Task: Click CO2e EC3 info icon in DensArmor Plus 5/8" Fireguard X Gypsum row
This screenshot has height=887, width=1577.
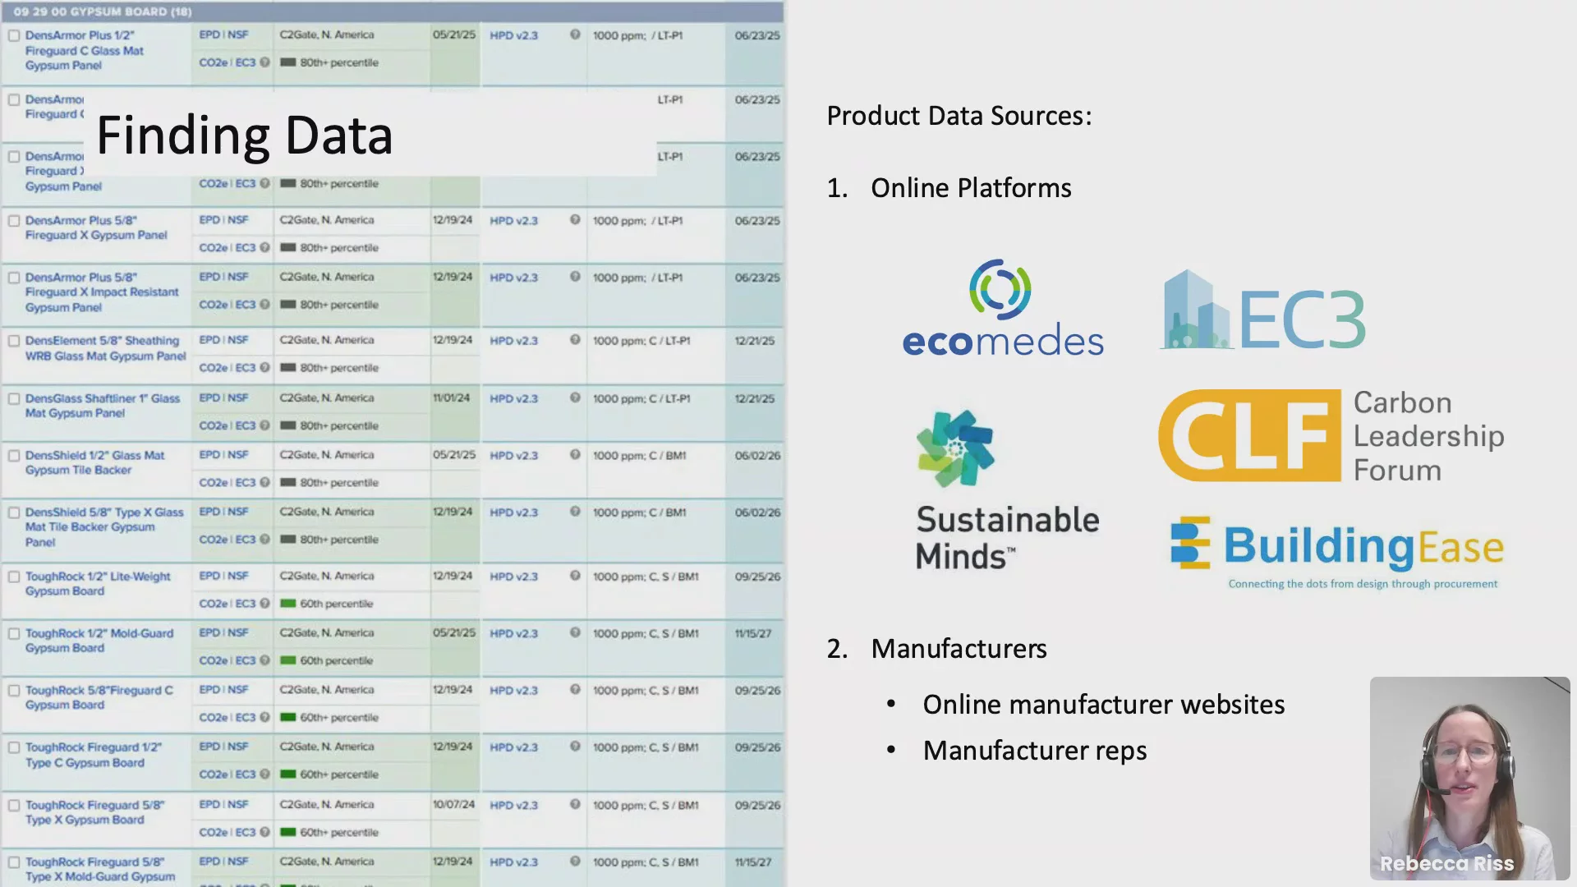Action: click(x=264, y=247)
